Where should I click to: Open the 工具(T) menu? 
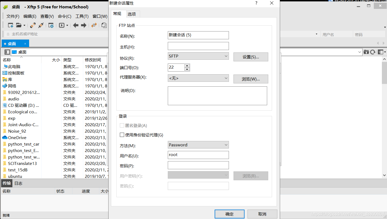pos(82,16)
